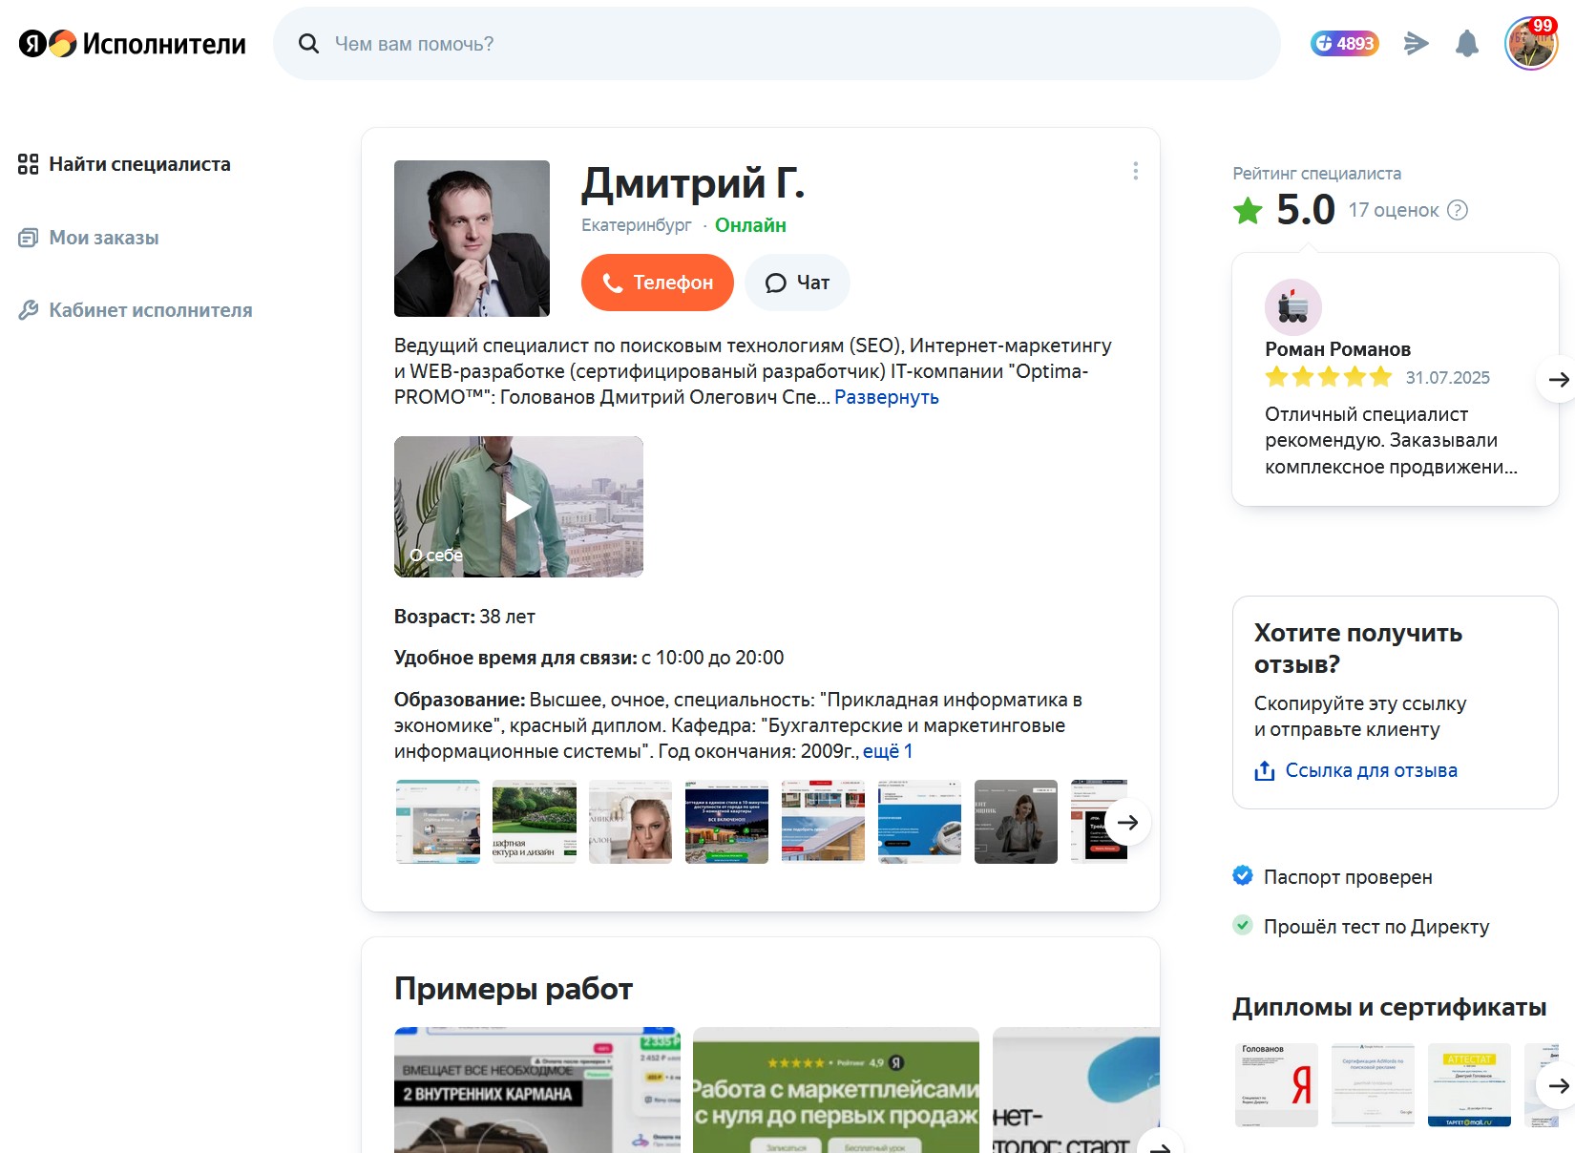
Task: Play the О себе intro video
Action: [x=517, y=507]
